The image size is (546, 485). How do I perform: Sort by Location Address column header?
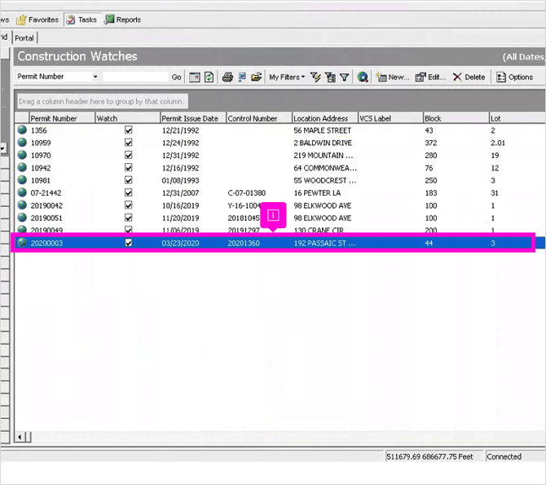pos(325,118)
